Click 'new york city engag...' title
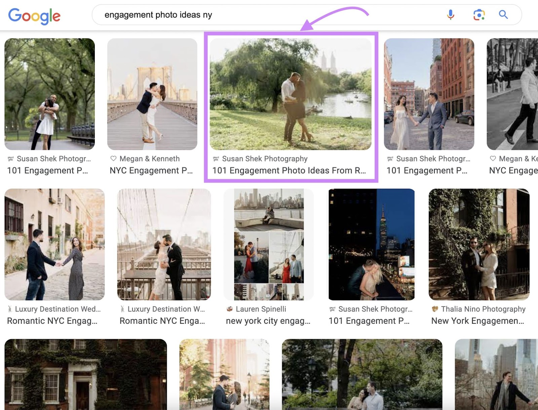Image resolution: width=538 pixels, height=410 pixels. point(268,321)
